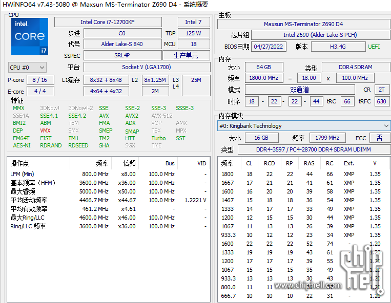Select the 基本频率 (HFM) row

coord(109,183)
